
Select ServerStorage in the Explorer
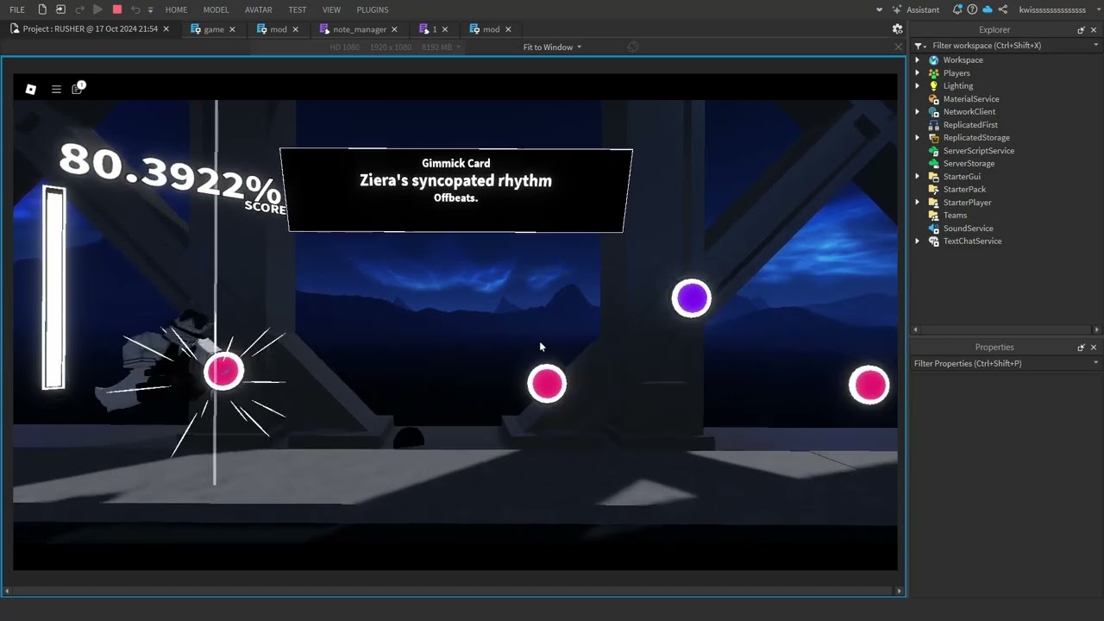[x=968, y=164]
